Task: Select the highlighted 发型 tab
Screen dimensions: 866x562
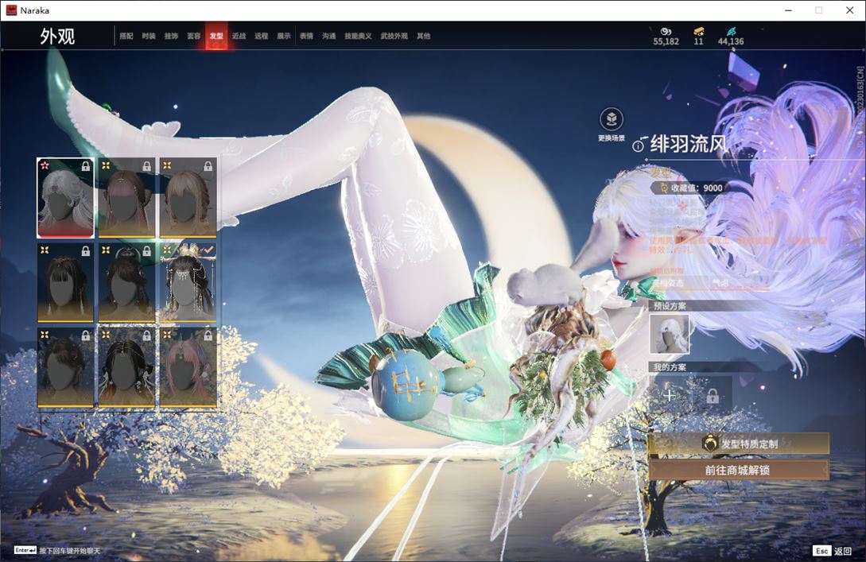Action: pyautogui.click(x=216, y=36)
